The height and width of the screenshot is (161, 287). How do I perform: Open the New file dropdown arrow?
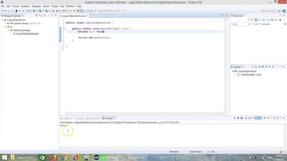(5, 11)
